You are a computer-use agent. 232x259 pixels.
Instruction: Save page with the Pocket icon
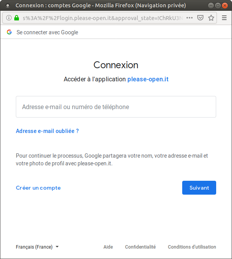tap(200, 18)
